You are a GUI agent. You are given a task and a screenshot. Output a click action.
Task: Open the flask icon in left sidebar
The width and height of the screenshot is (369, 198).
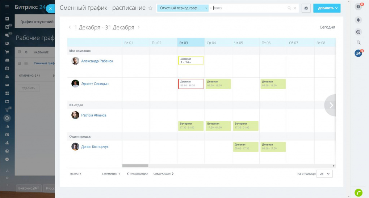(x=7, y=143)
